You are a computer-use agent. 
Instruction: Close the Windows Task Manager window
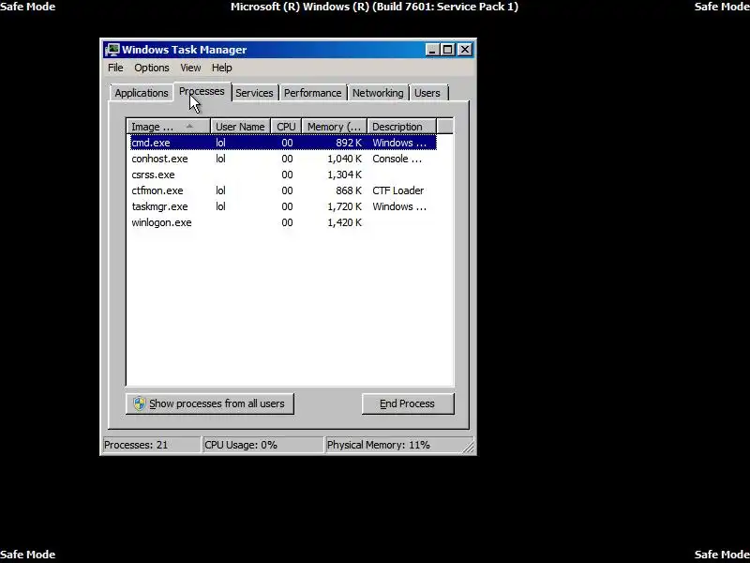tap(465, 50)
